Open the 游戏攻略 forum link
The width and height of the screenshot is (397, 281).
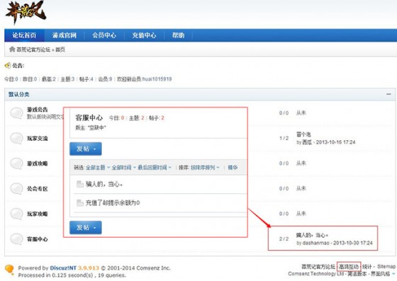(x=37, y=164)
